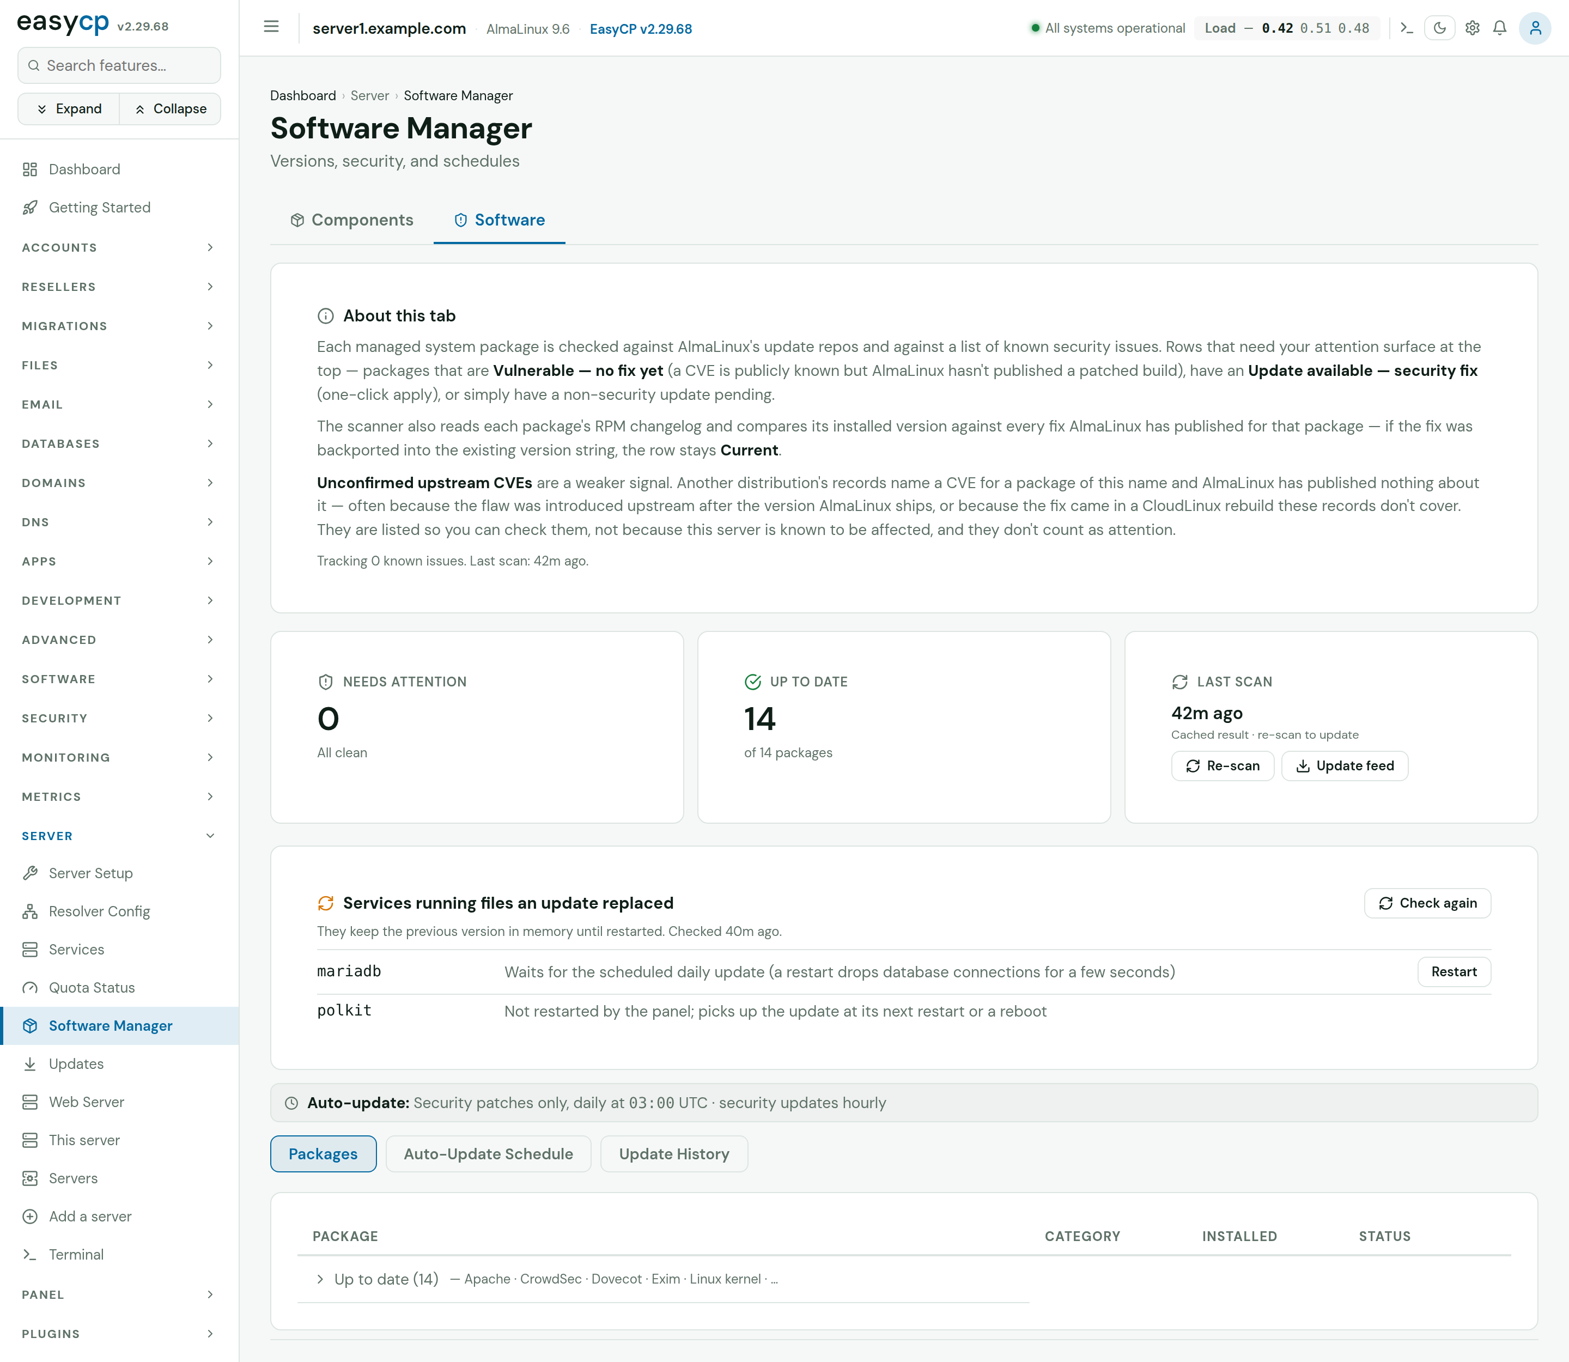Open the user profile avatar

1535,28
